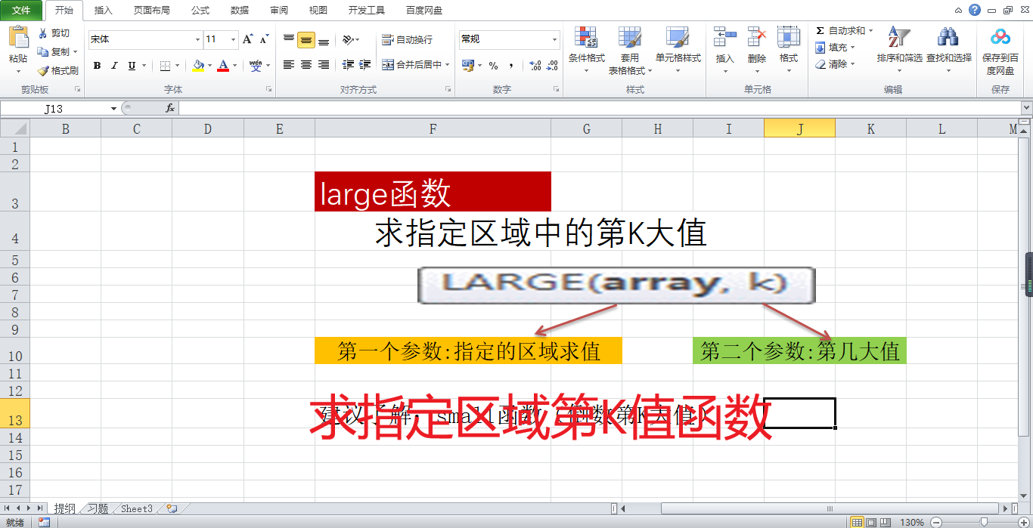The image size is (1033, 528).
Task: Switch to Page Layout view in status bar
Action: click(x=870, y=522)
